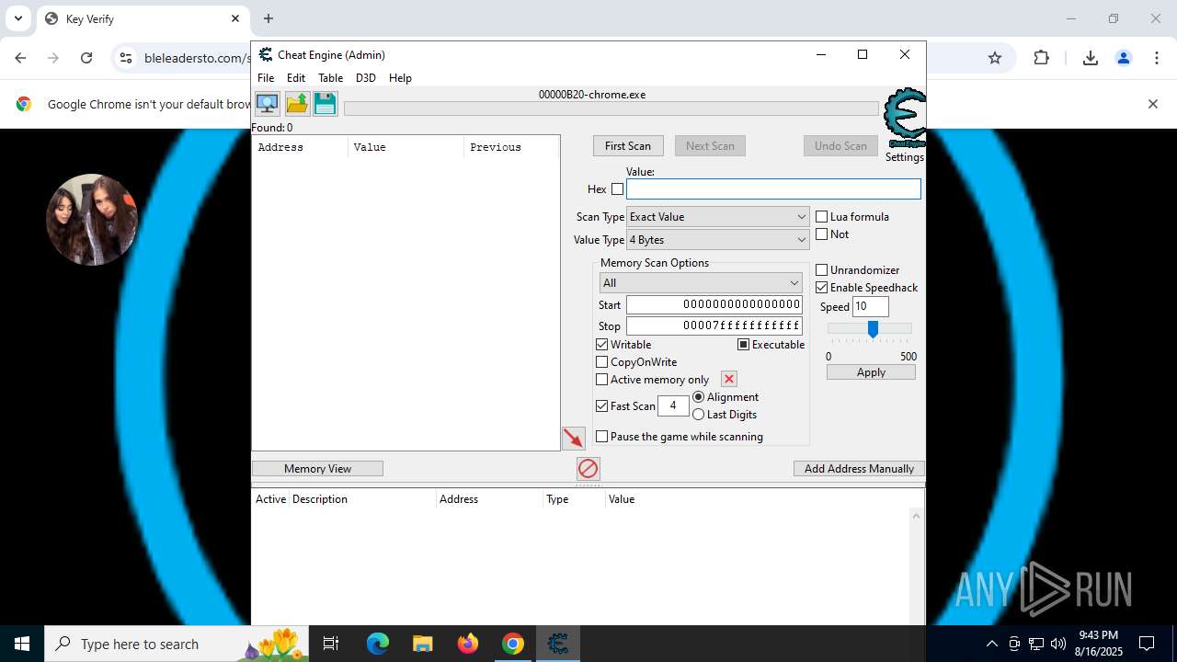Close the Key Verify tab
The height and width of the screenshot is (662, 1177).
tap(235, 18)
